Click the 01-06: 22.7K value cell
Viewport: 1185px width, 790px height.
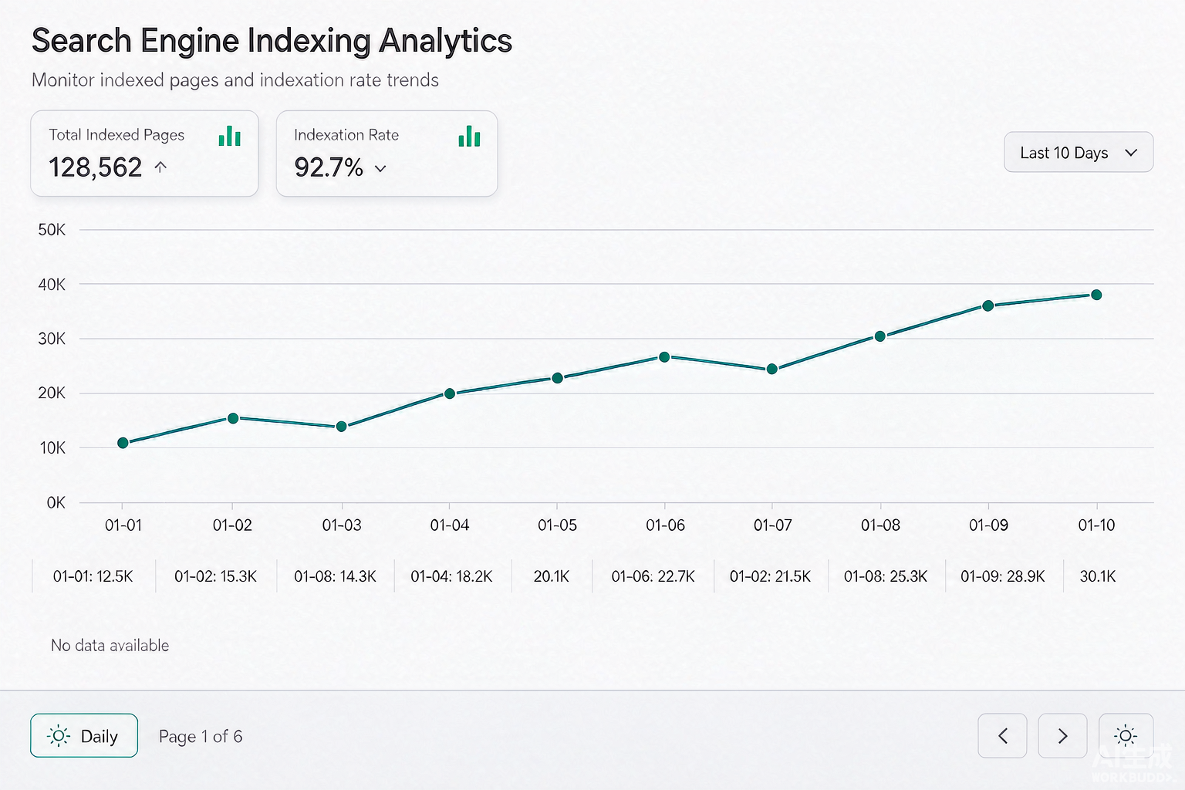[653, 576]
